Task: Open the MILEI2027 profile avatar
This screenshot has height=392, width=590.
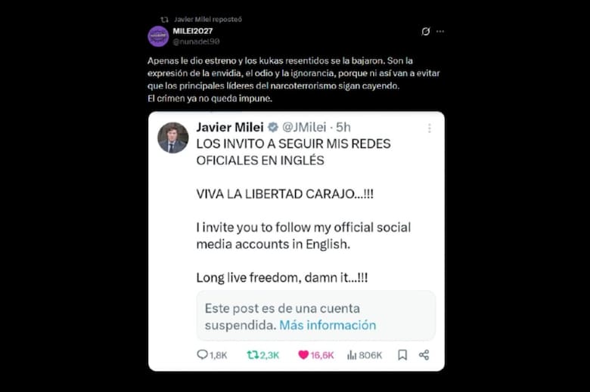Action: click(158, 35)
